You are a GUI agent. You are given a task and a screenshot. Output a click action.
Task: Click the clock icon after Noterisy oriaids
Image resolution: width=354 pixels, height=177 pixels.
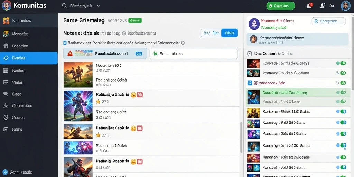(x=124, y=34)
